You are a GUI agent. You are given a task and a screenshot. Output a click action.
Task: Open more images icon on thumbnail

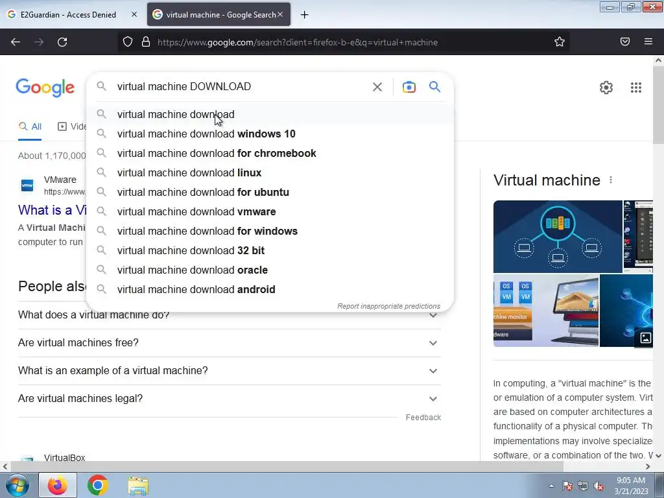pos(645,337)
